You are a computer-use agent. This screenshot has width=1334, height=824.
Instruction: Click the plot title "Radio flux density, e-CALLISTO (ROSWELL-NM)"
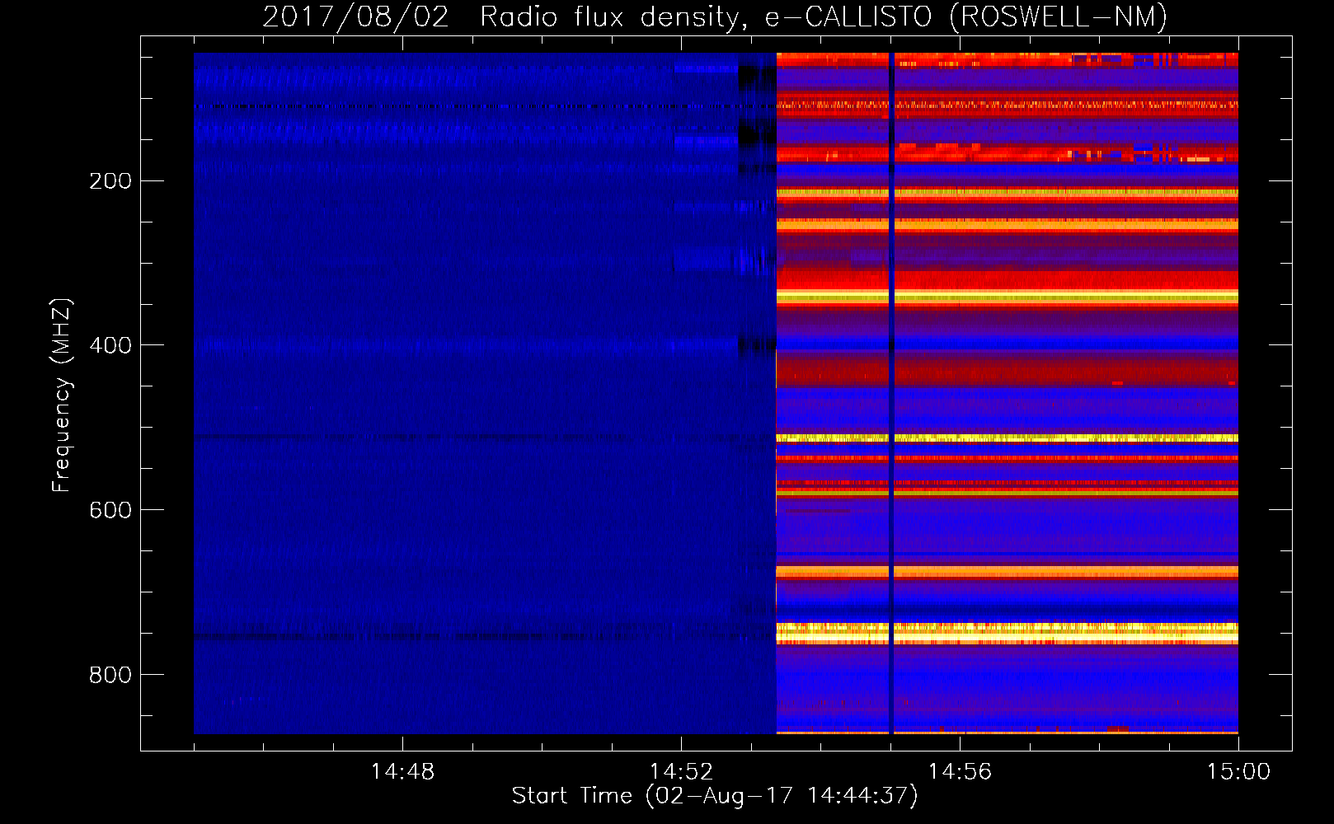click(824, 16)
